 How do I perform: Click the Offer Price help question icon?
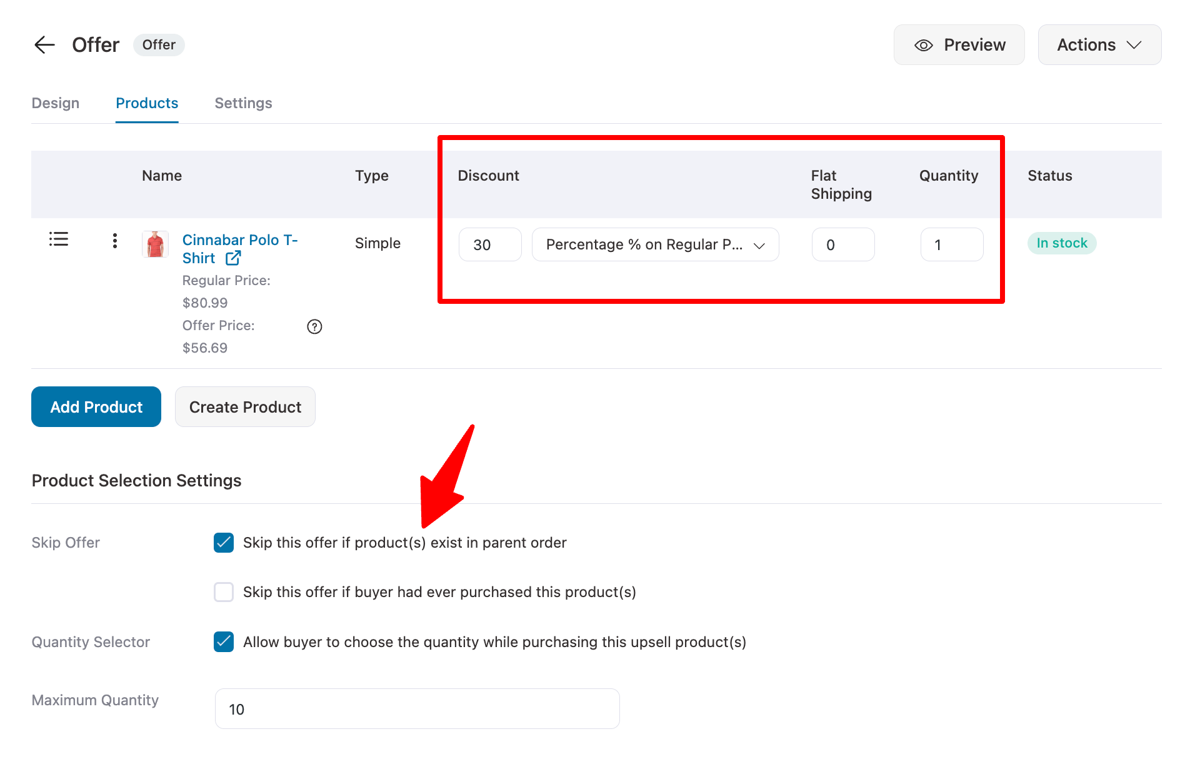(314, 326)
